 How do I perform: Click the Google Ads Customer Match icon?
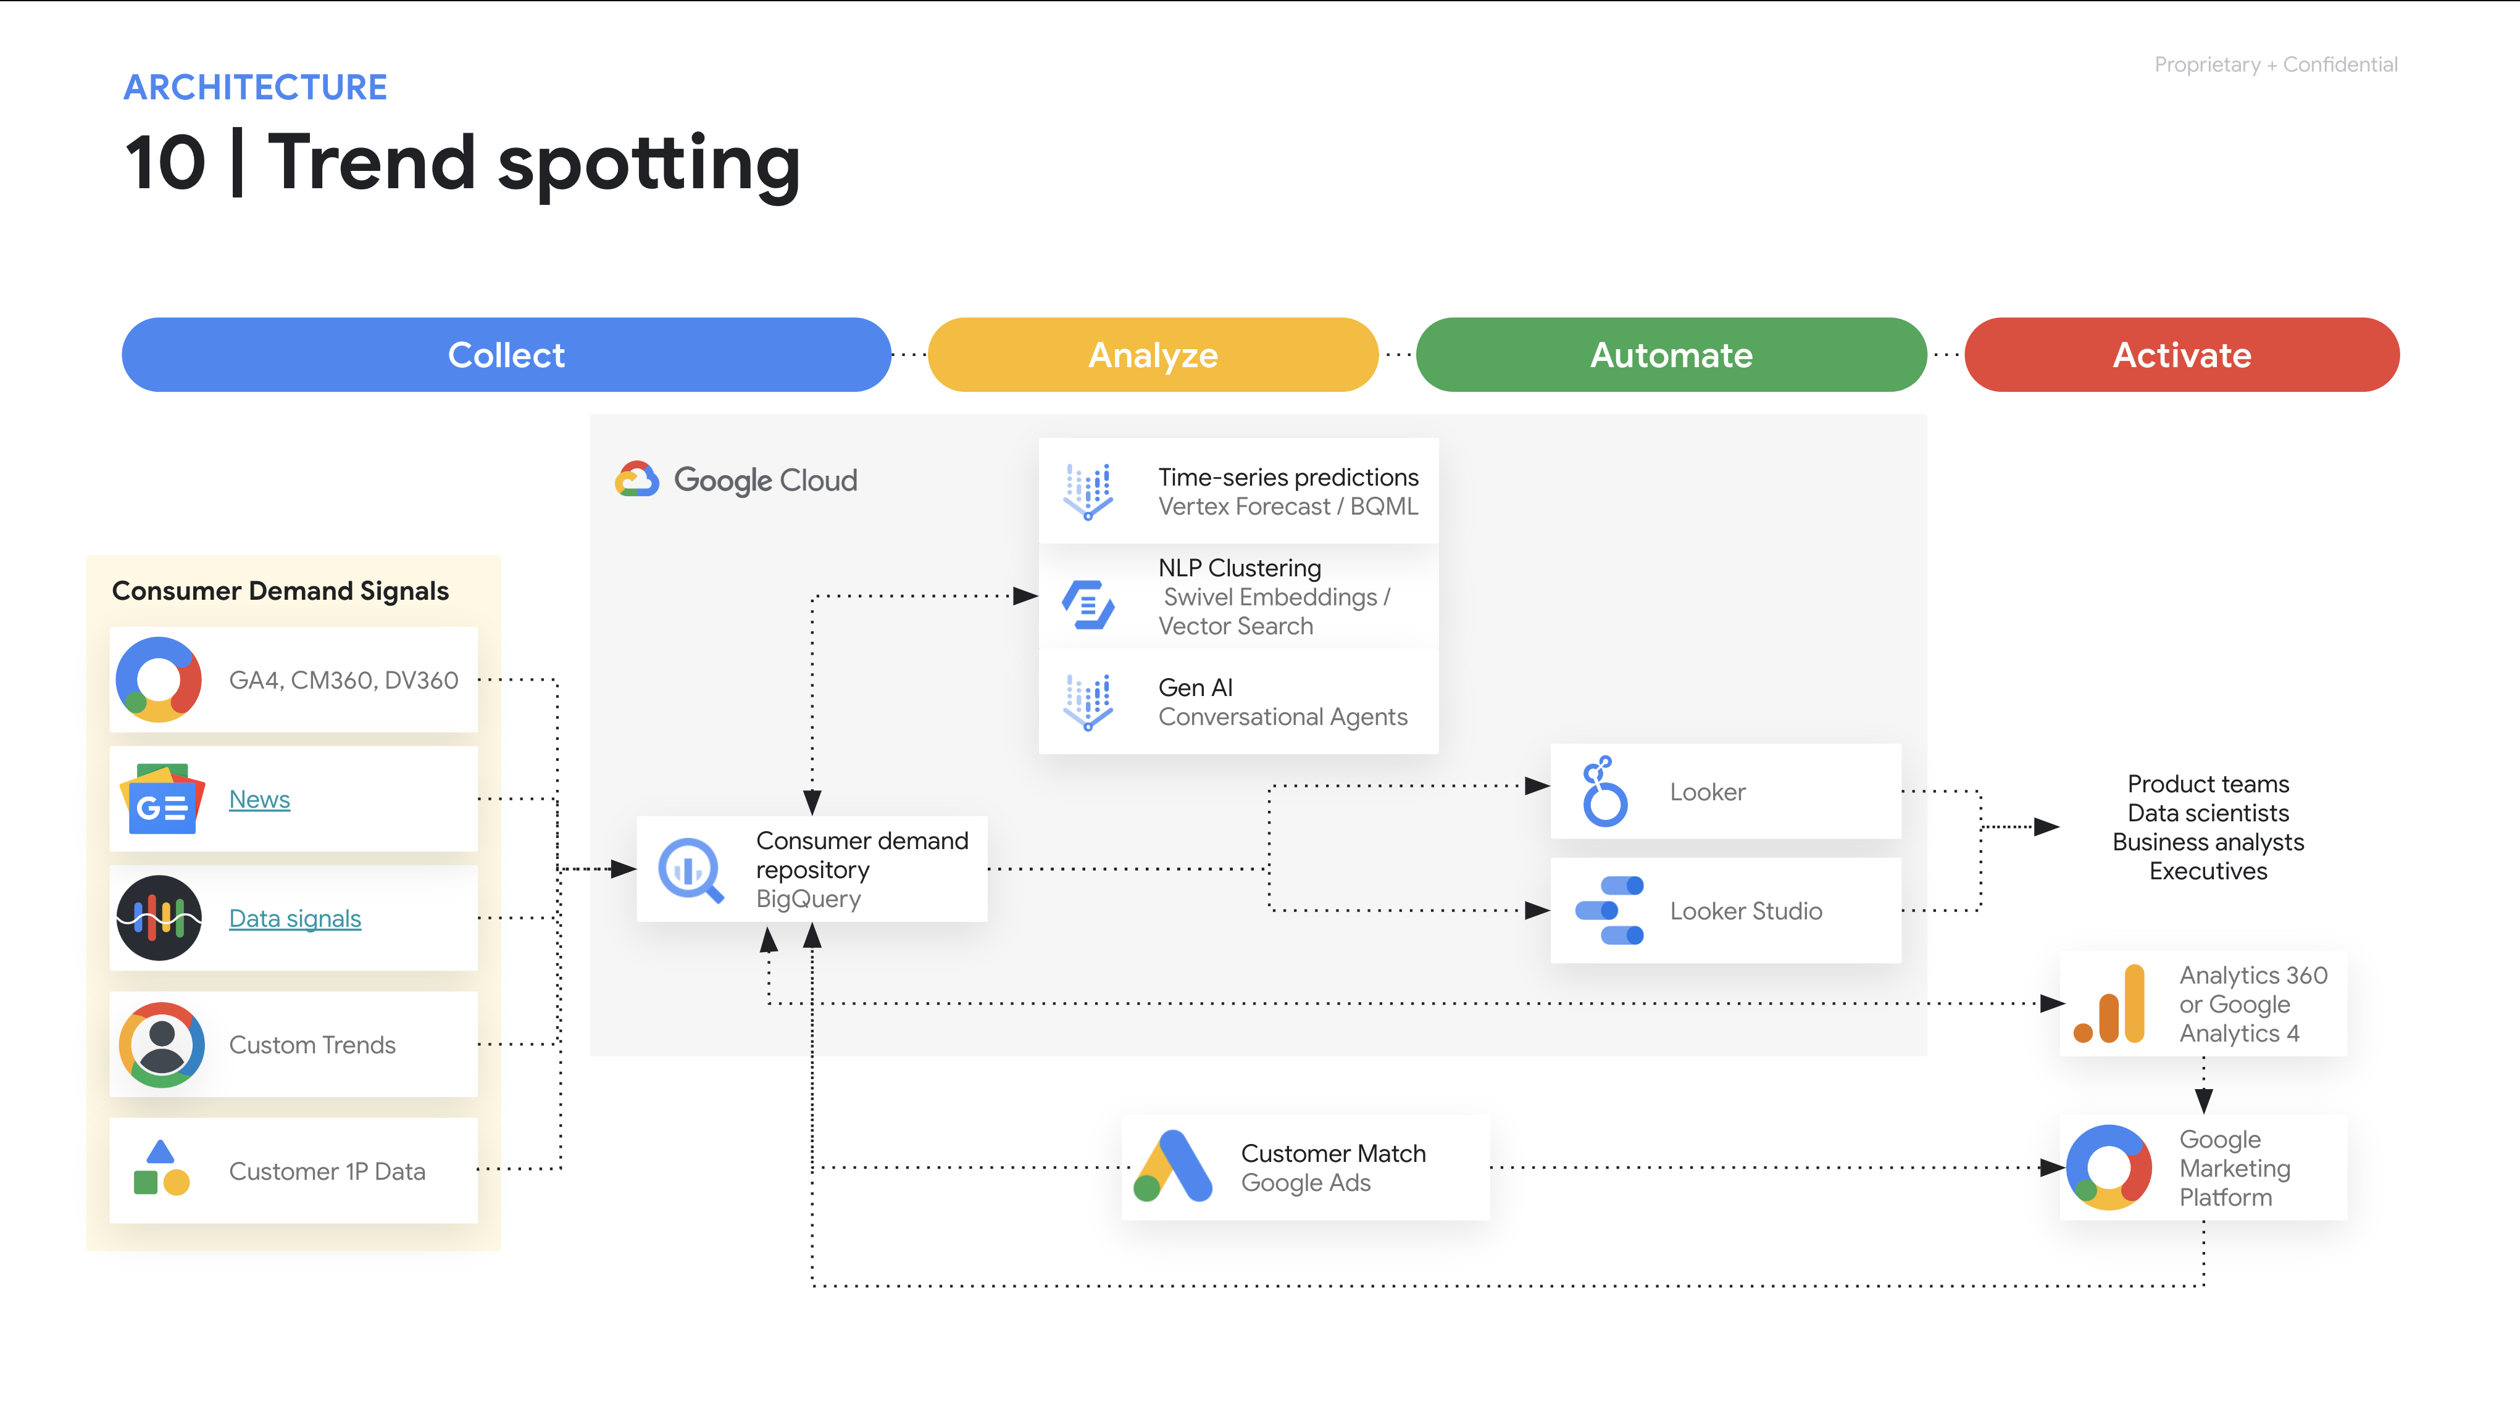[1174, 1167]
